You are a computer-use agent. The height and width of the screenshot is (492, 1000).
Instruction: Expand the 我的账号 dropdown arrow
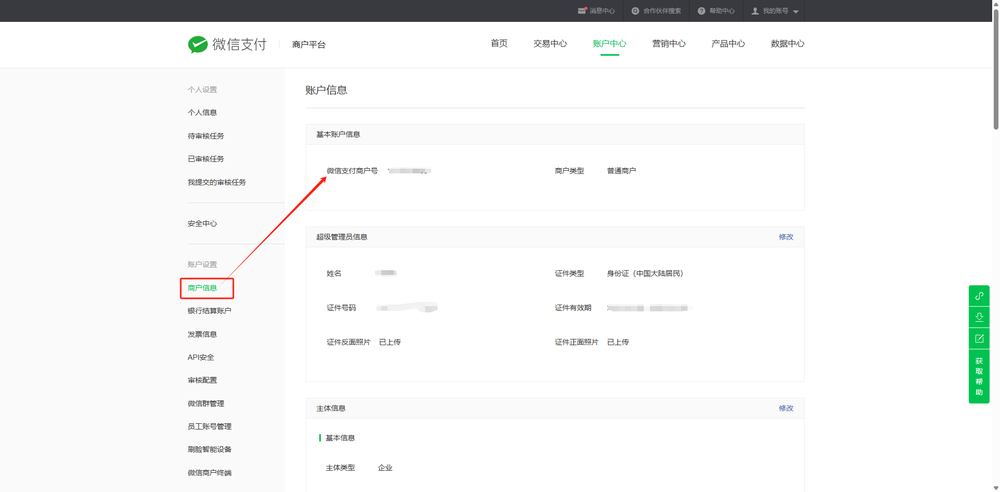(795, 11)
